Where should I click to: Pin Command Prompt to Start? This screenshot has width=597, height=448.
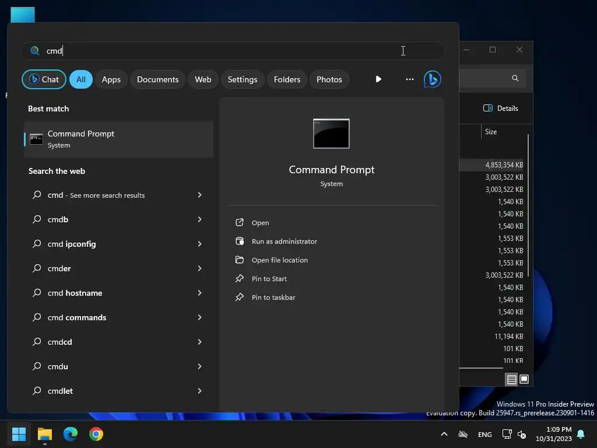point(269,279)
